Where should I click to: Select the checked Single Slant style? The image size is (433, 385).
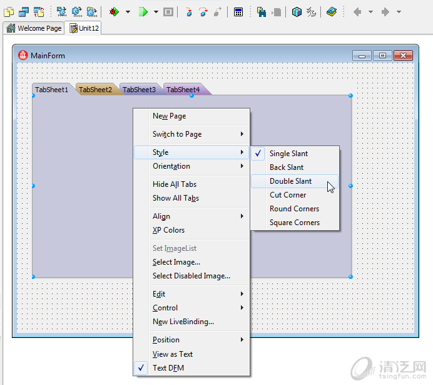click(x=288, y=154)
